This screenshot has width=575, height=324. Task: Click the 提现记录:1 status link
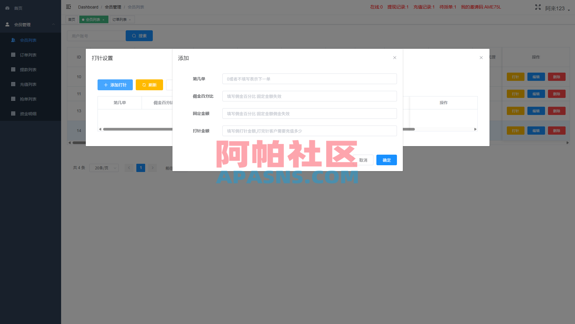398,7
